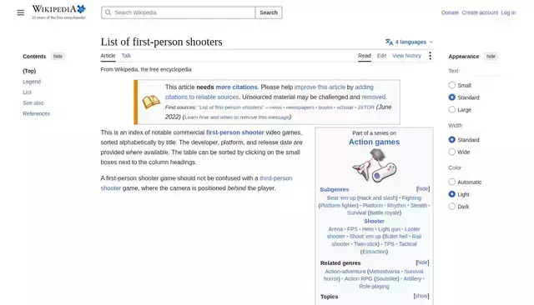Viewport: 534px width, 305px height.
Task: Collapse Subgenres section with hide
Action: click(423, 188)
